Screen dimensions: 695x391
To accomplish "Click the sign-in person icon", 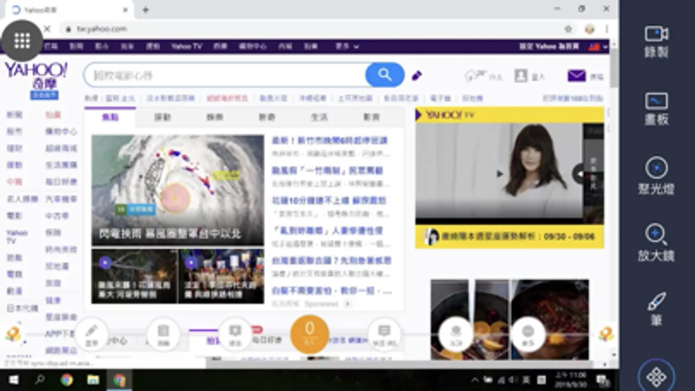I will [520, 76].
